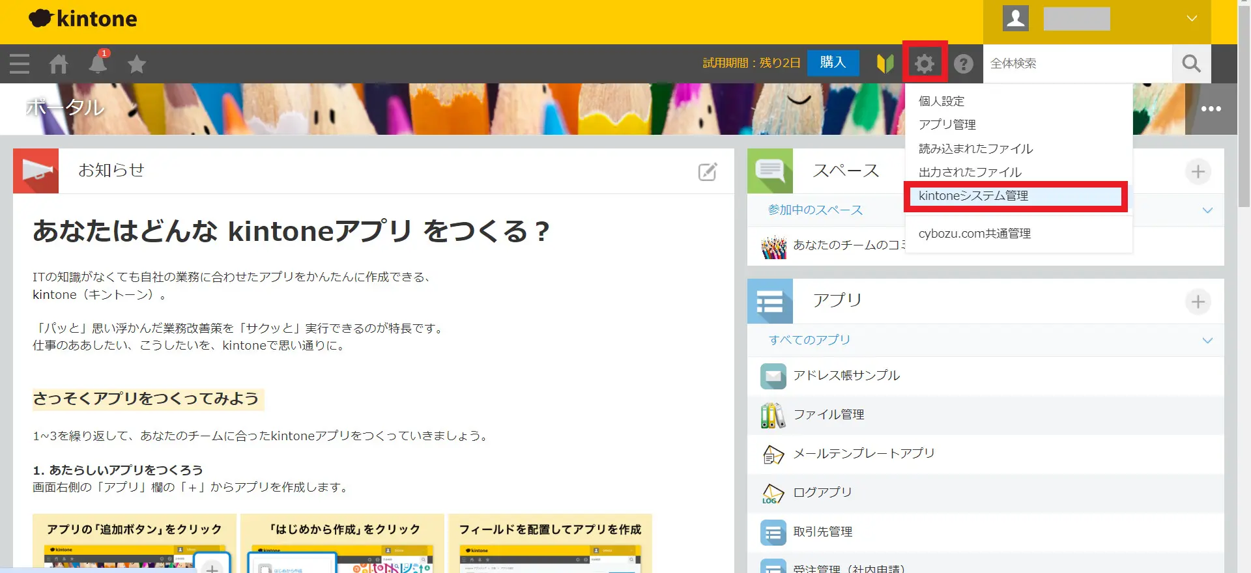The width and height of the screenshot is (1251, 573).
Task: Click the settings gear icon
Action: (x=925, y=64)
